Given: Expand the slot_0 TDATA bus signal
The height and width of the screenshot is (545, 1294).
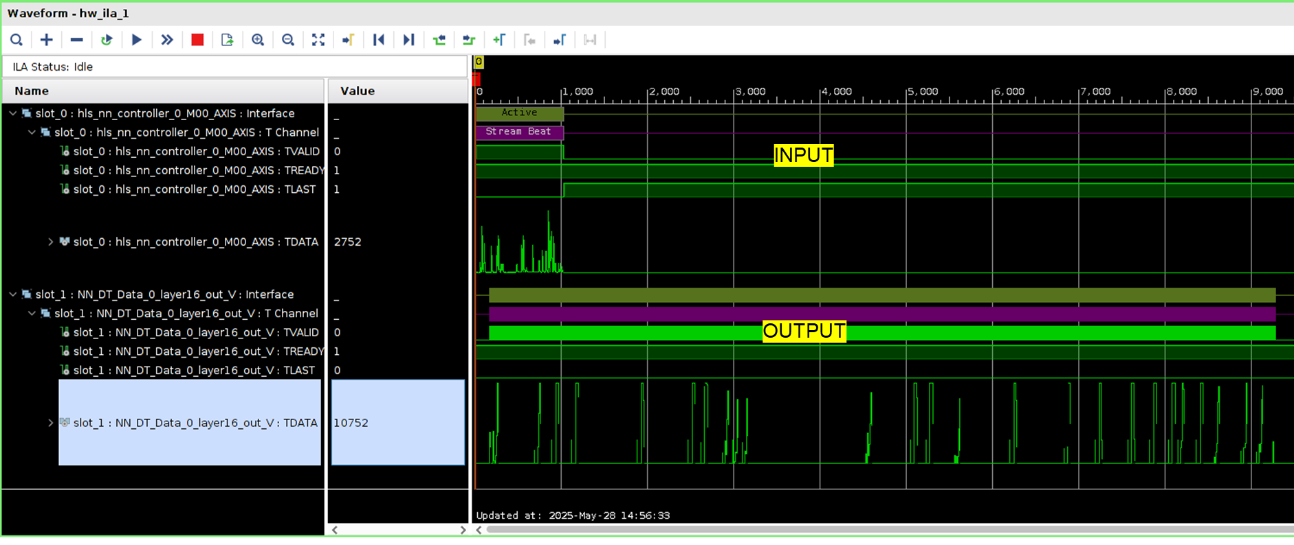Looking at the screenshot, I should pyautogui.click(x=50, y=242).
